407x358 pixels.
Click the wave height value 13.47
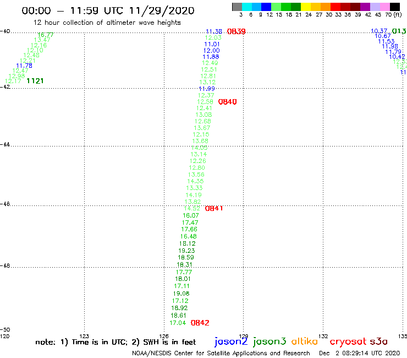tap(42, 40)
